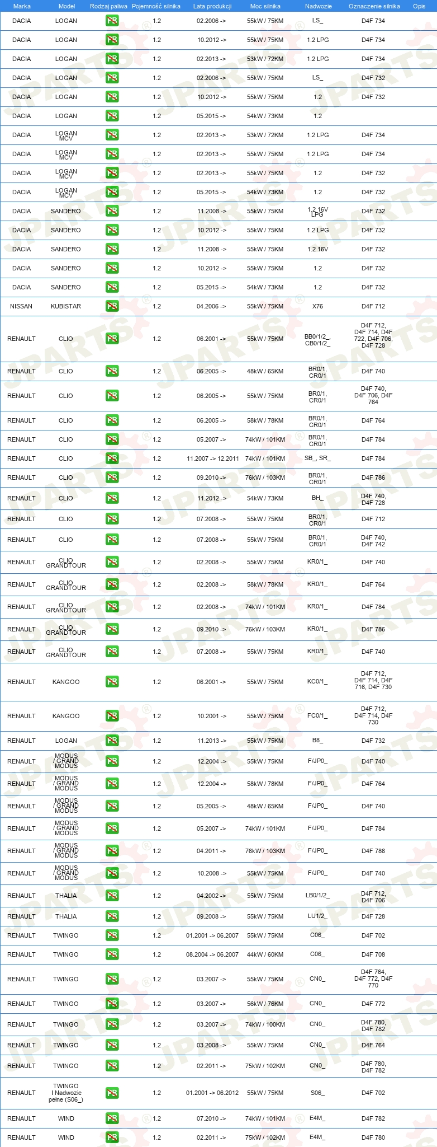Click fuel icon for KANGOO FC0/1_ row

[x=112, y=716]
